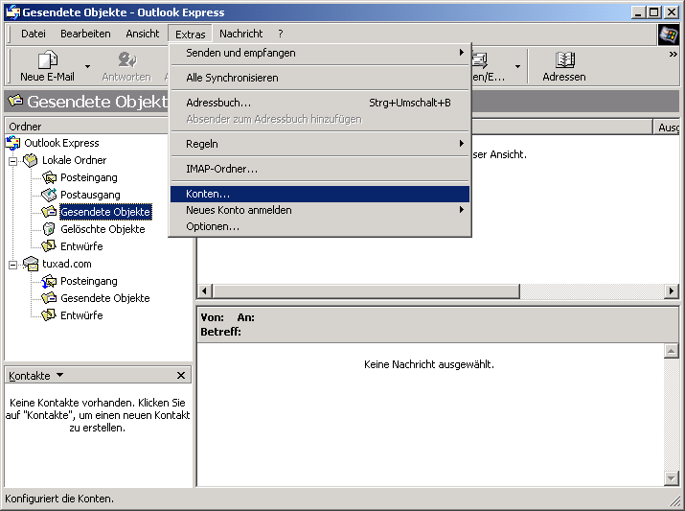Screen dimensions: 685x511
Task: Open Neues Konto anmelden submenu
Action: (x=320, y=210)
